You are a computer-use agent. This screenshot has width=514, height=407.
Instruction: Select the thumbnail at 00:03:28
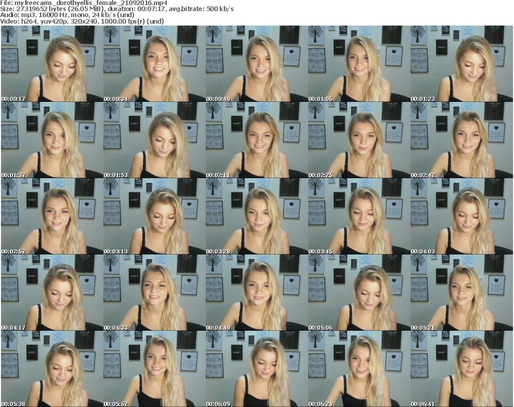256,216
